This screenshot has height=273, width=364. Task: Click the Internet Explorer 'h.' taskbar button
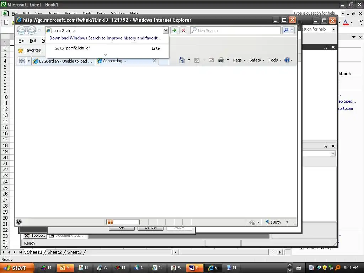(213, 268)
